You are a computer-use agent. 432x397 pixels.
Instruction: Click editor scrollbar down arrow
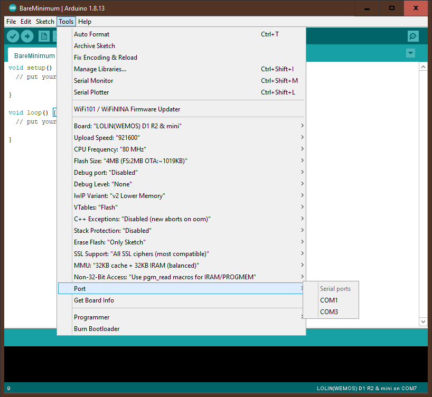coord(423,322)
